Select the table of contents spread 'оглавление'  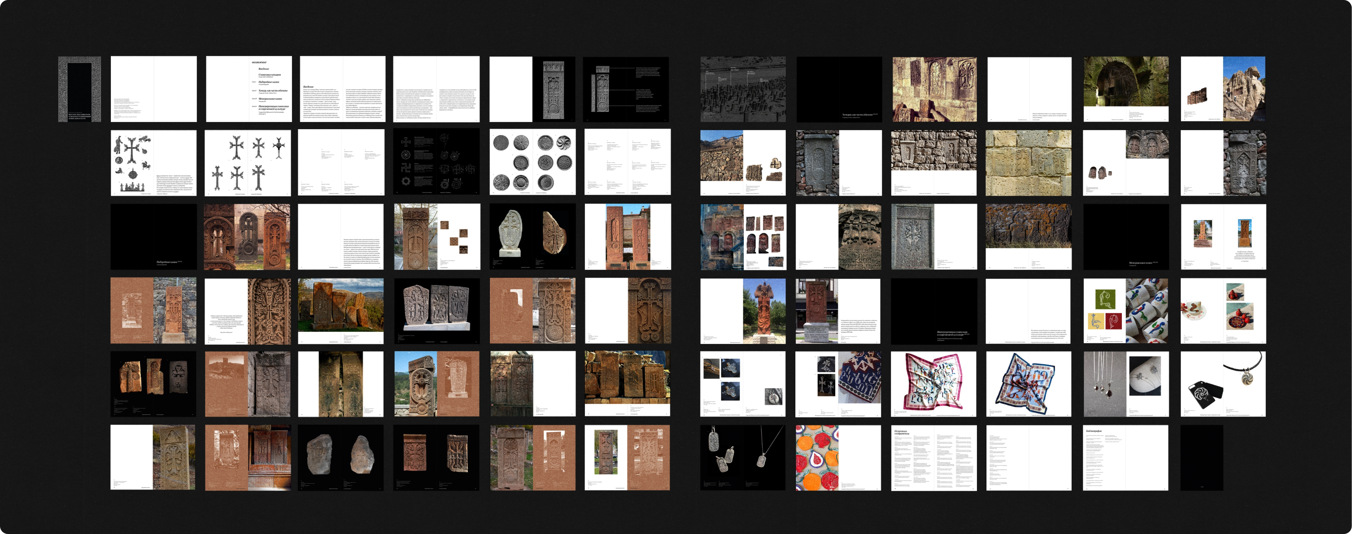tap(248, 89)
